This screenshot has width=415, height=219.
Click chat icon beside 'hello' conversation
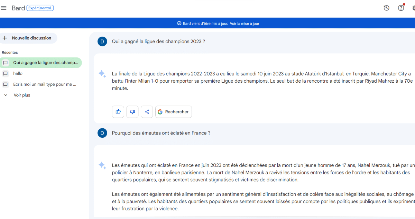tap(5, 73)
